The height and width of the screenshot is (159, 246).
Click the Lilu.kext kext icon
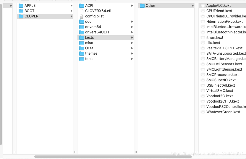203,43
